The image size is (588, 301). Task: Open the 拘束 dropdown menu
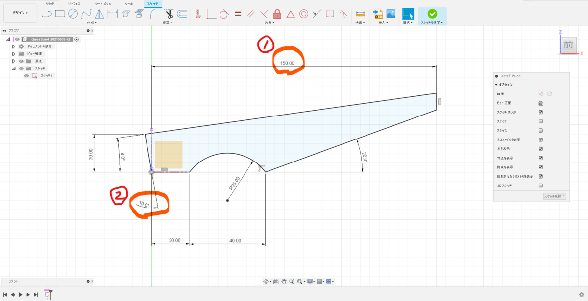tap(270, 23)
